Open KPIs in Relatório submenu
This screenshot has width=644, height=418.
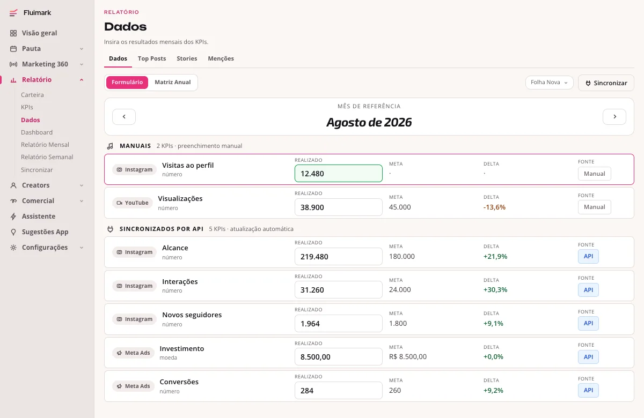pos(27,107)
